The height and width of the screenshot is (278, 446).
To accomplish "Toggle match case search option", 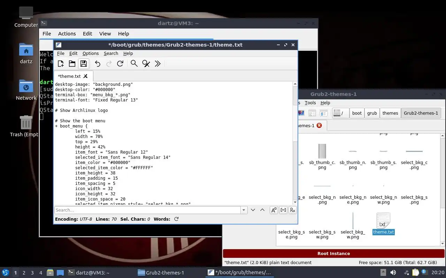I will point(274,210).
